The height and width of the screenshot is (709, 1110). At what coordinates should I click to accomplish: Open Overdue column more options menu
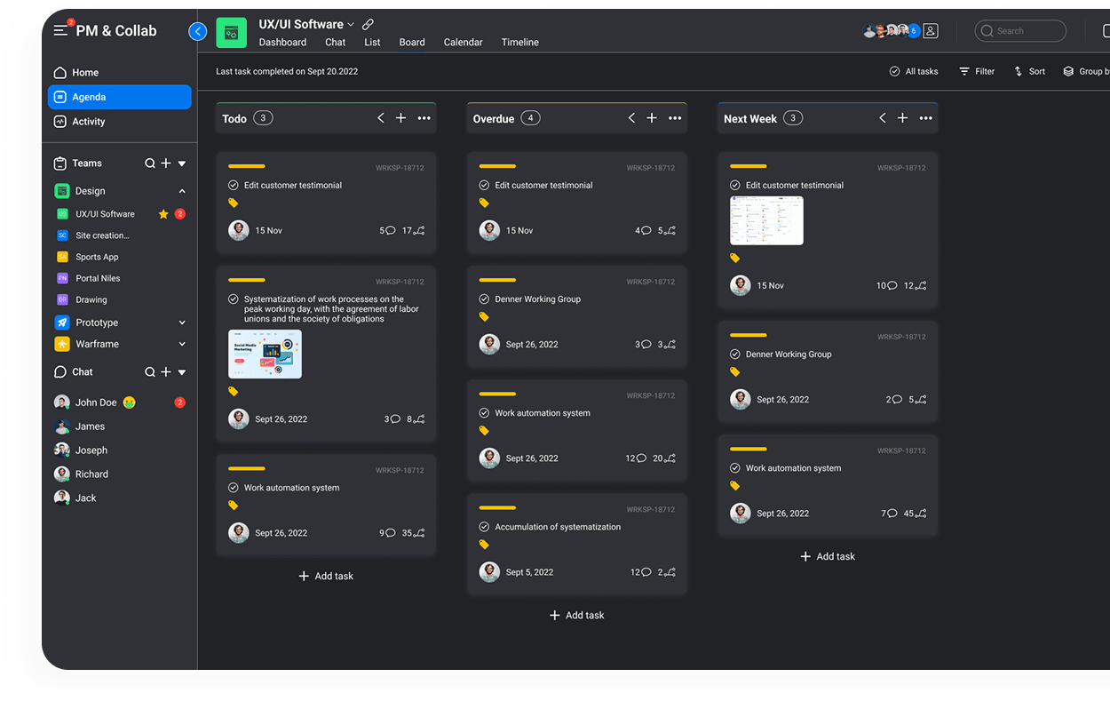pyautogui.click(x=675, y=118)
